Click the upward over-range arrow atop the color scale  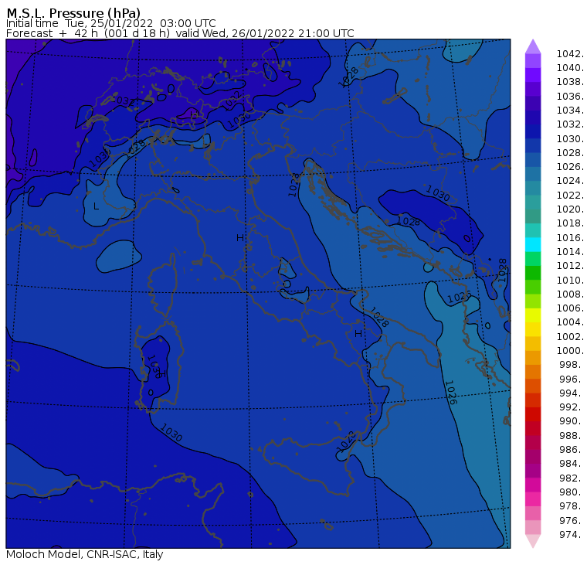533,46
